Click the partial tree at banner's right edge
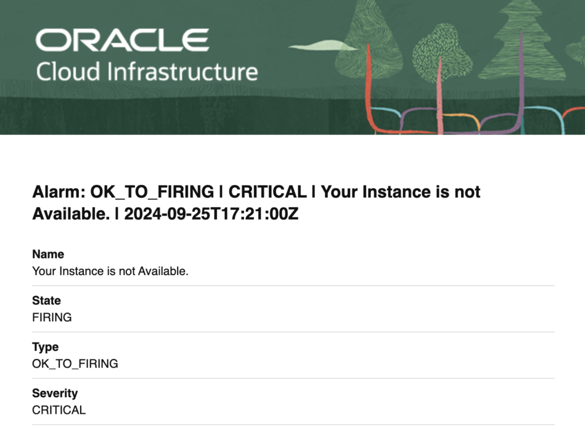 click(x=576, y=49)
